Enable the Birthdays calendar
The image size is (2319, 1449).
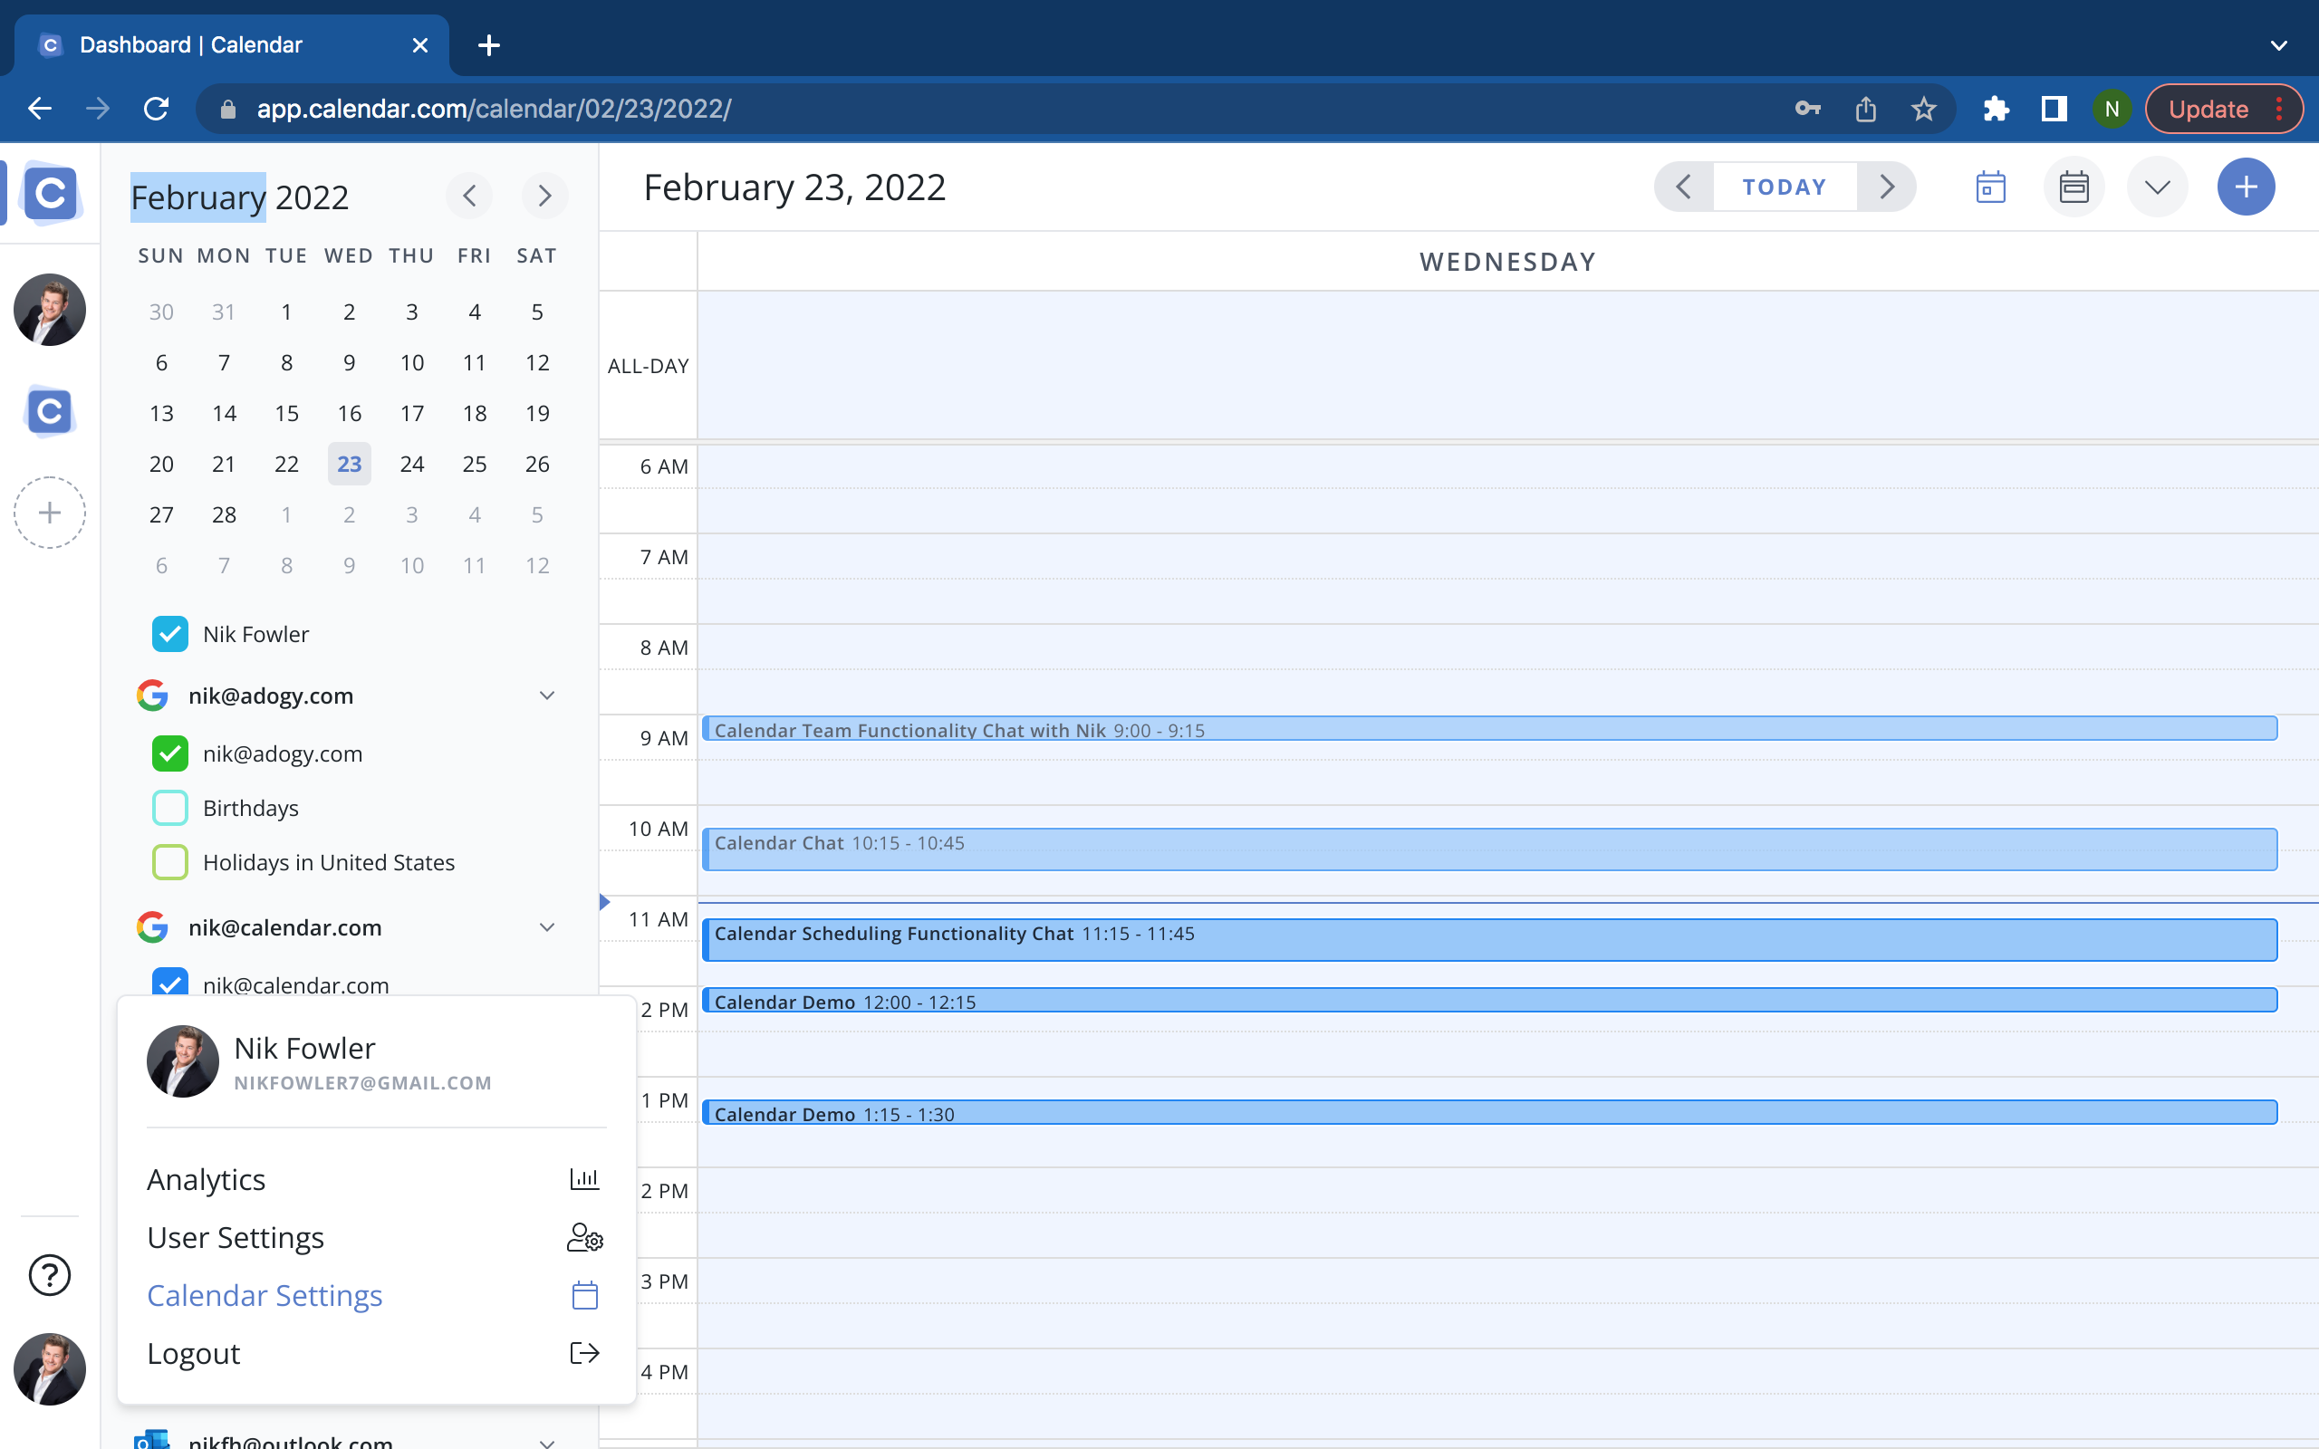pos(169,807)
